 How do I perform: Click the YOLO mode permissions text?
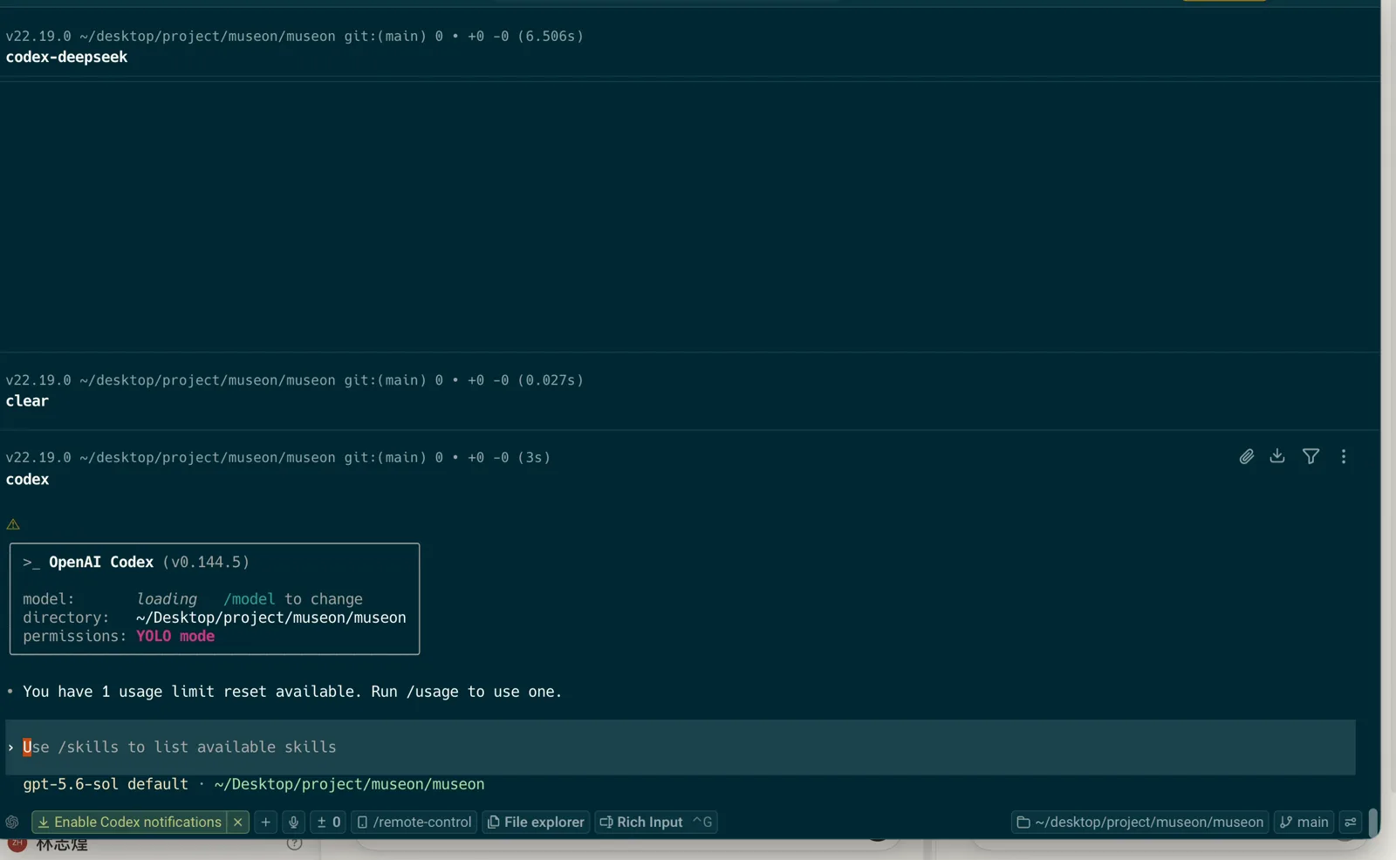(x=175, y=636)
